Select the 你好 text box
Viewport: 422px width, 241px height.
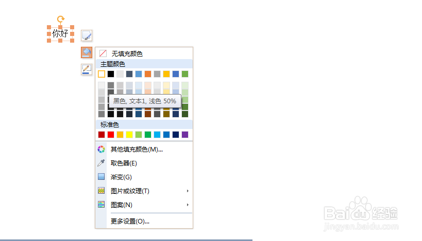tap(60, 33)
